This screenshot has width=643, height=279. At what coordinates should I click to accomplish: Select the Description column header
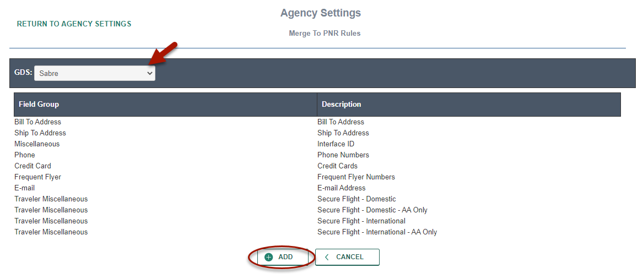click(x=469, y=105)
